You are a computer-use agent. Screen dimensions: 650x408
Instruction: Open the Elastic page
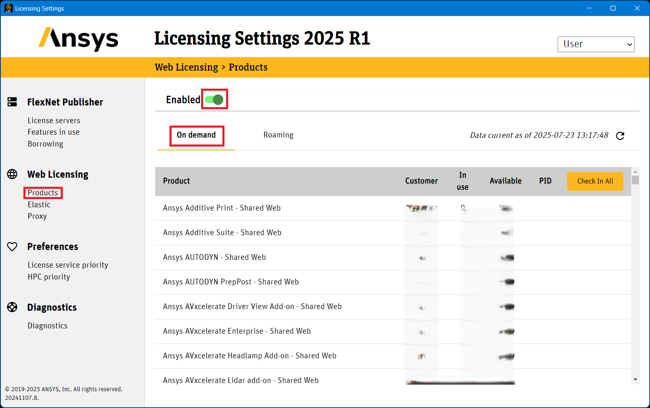click(39, 204)
